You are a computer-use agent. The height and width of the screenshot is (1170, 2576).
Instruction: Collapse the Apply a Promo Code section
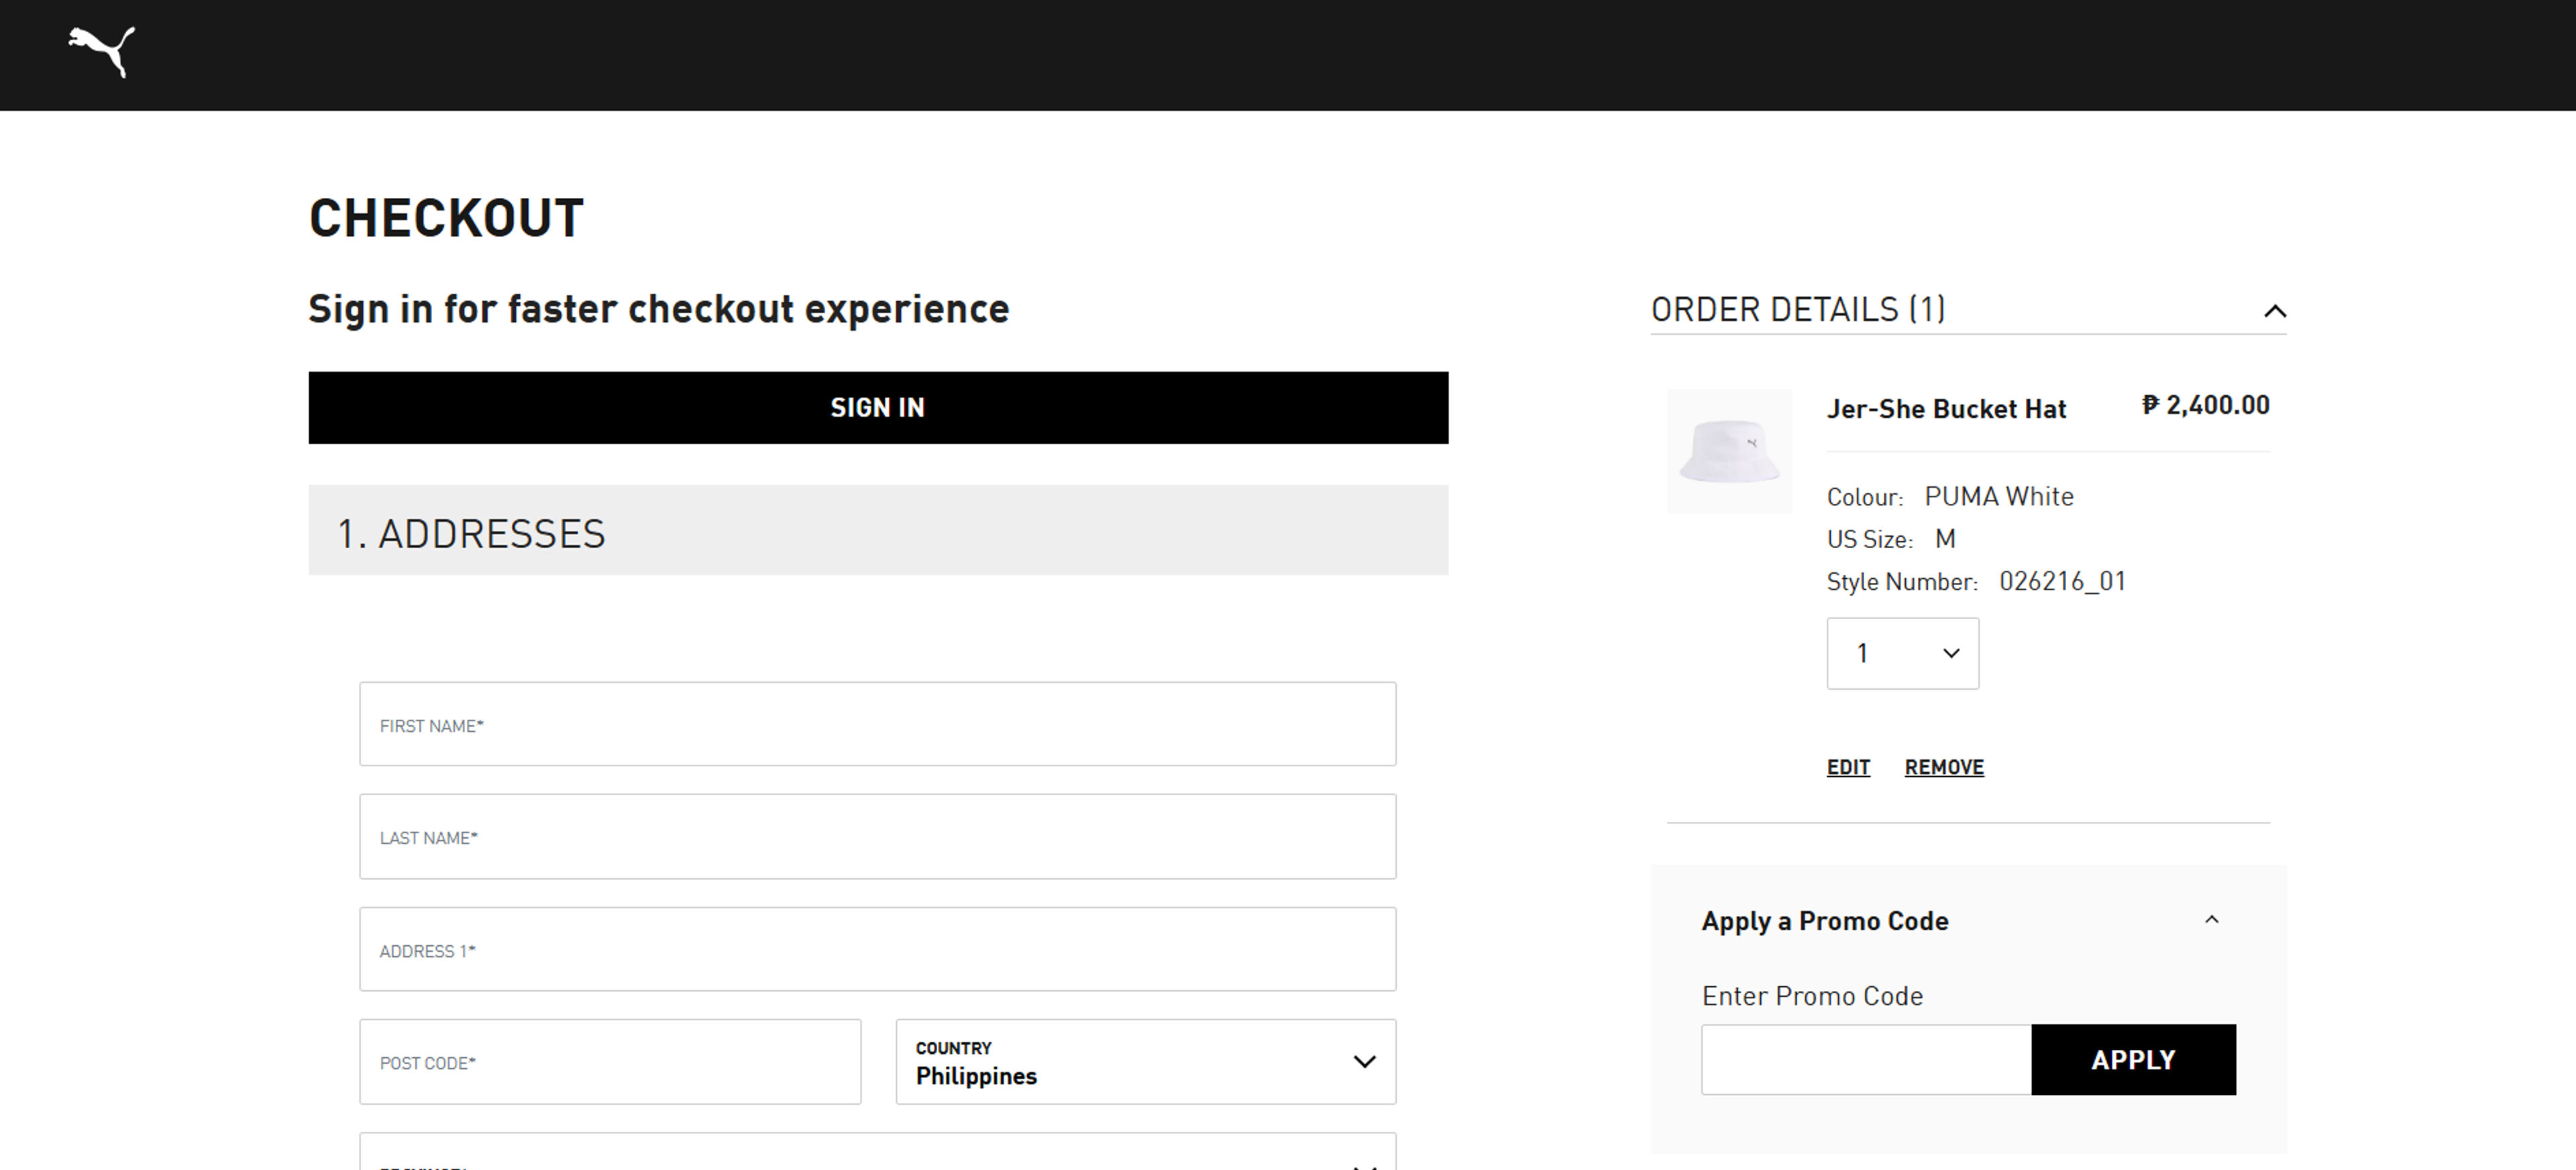pos(2212,920)
